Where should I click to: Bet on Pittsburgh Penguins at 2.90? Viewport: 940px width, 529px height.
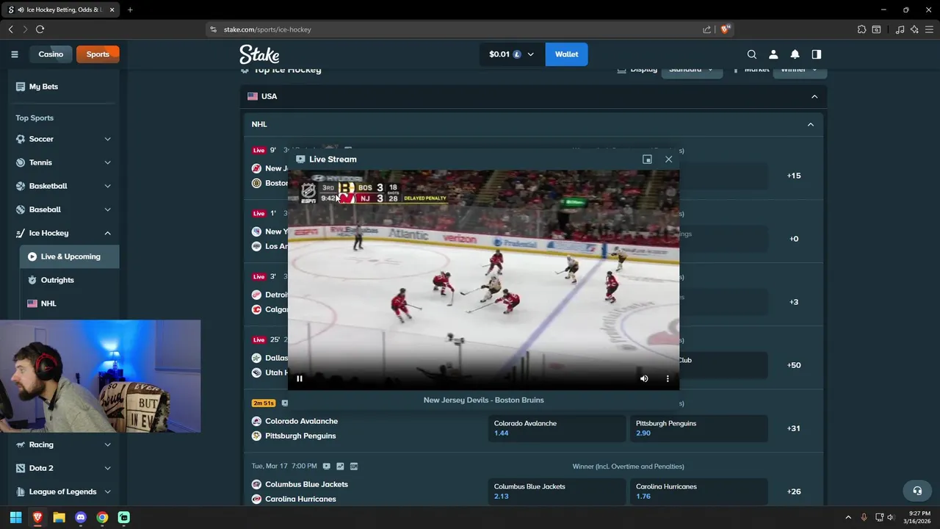(x=698, y=428)
